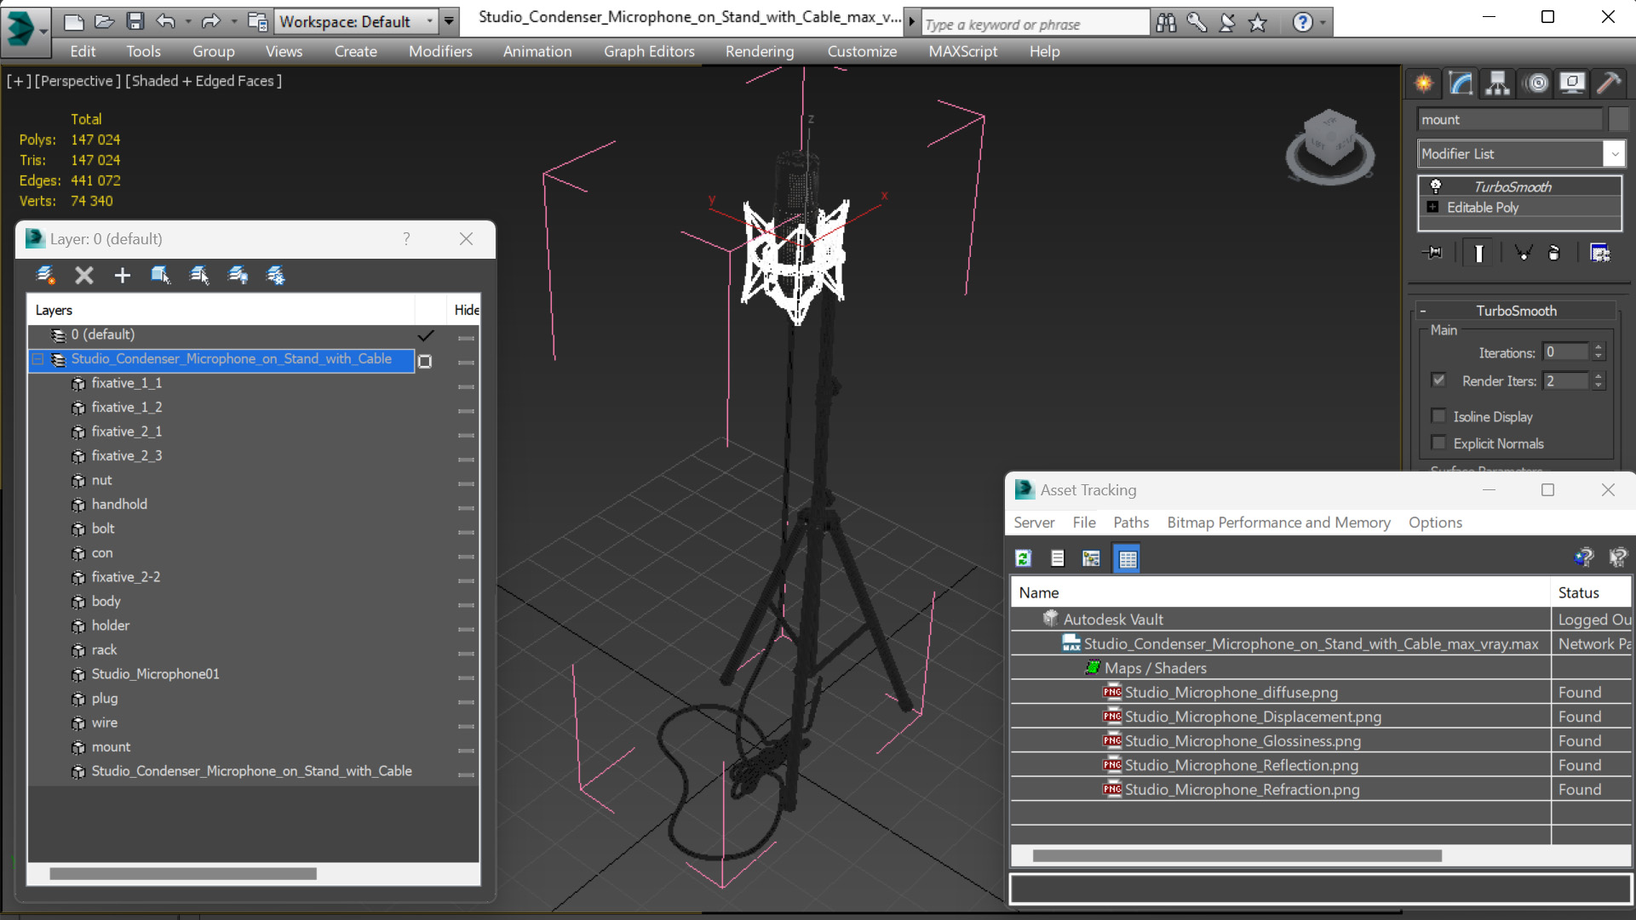
Task: Open Paths menu in Asset Tracking
Action: pyautogui.click(x=1131, y=523)
